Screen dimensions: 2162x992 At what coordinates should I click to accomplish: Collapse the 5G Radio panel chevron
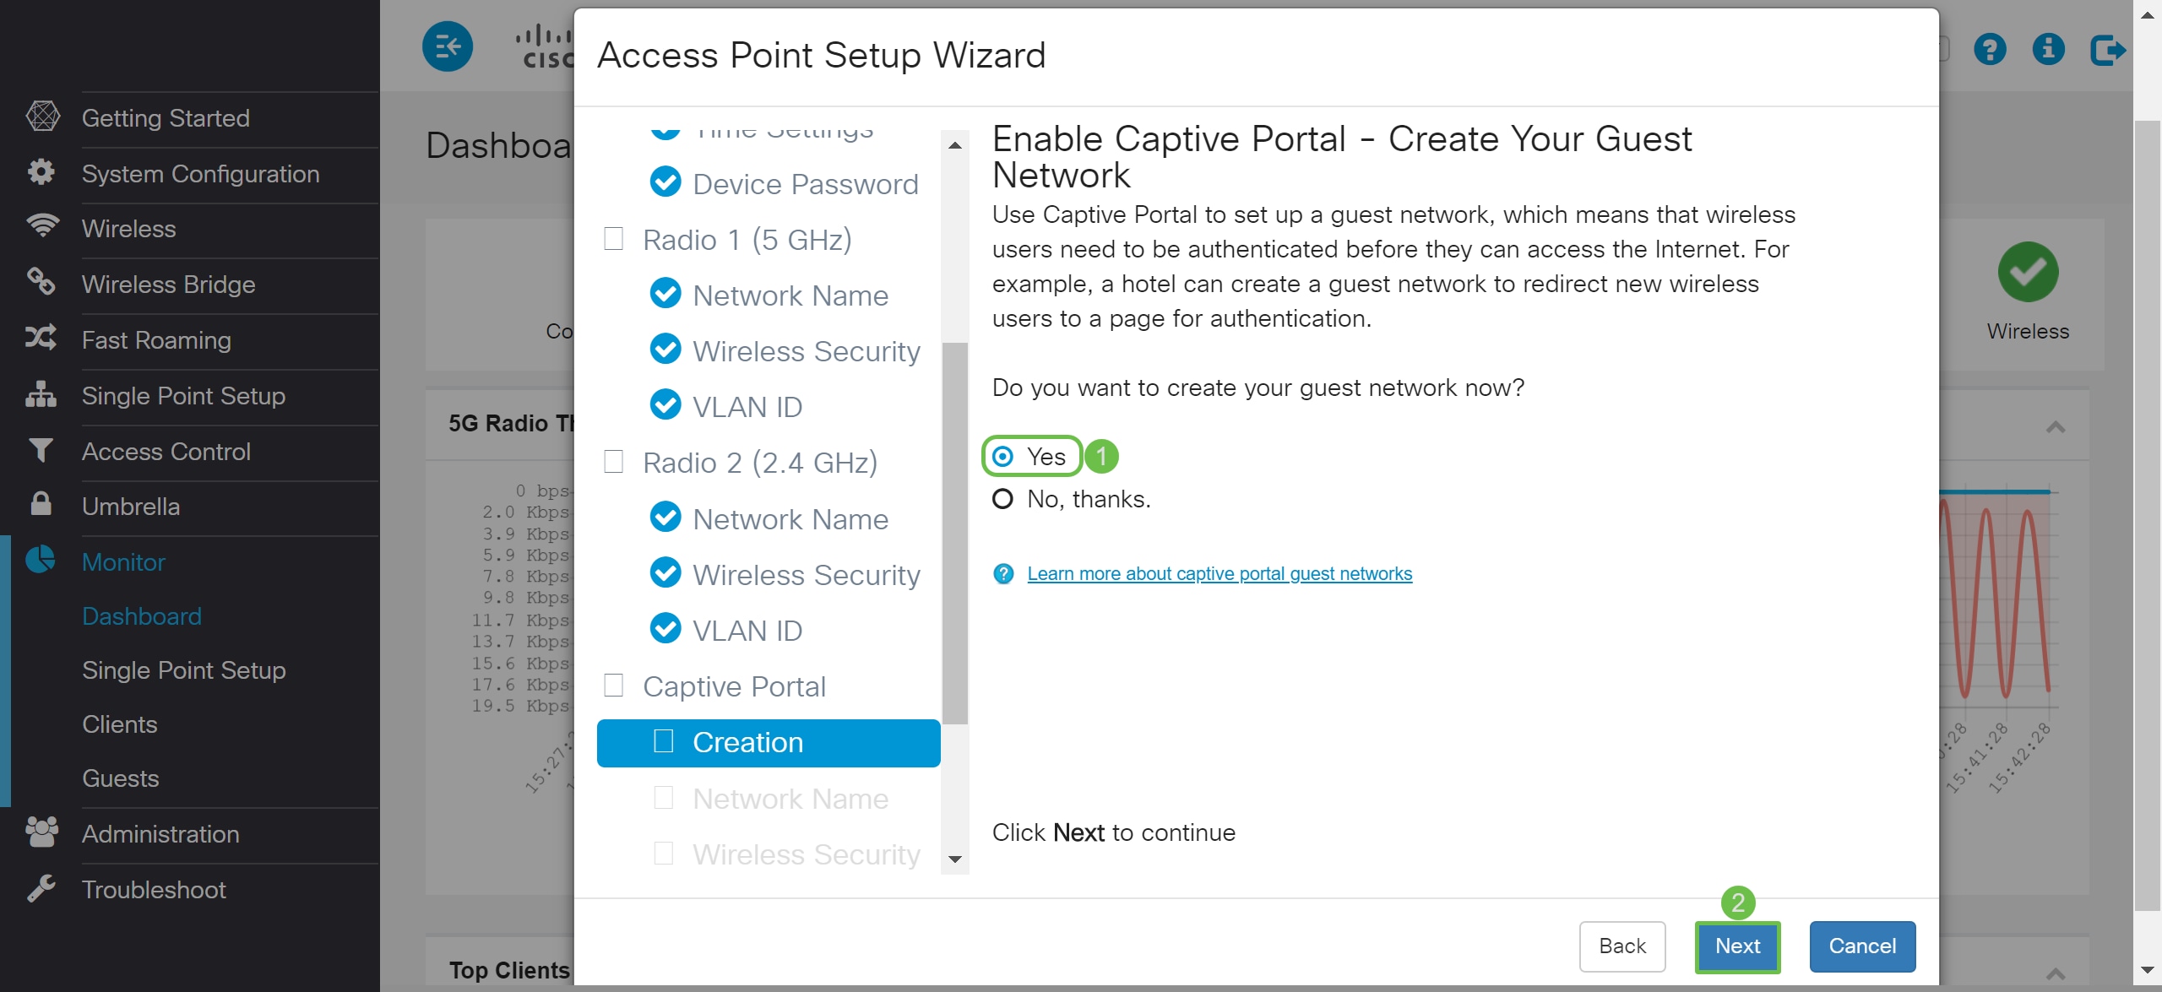pos(2056,427)
